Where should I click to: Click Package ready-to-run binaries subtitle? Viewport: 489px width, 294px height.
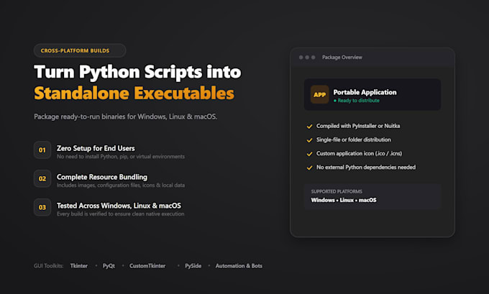pos(126,117)
